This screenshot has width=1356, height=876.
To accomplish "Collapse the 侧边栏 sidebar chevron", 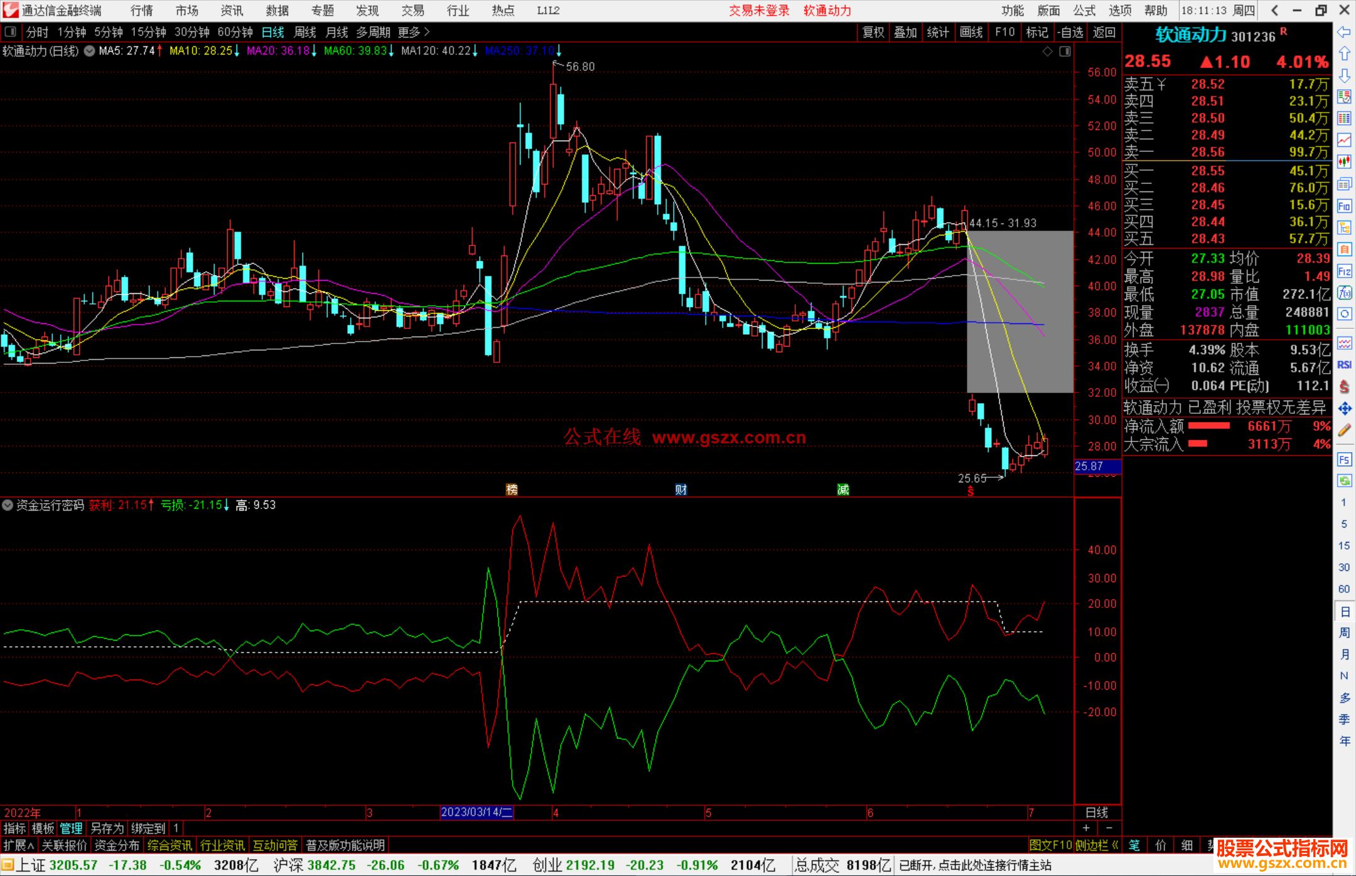I will tap(1115, 845).
